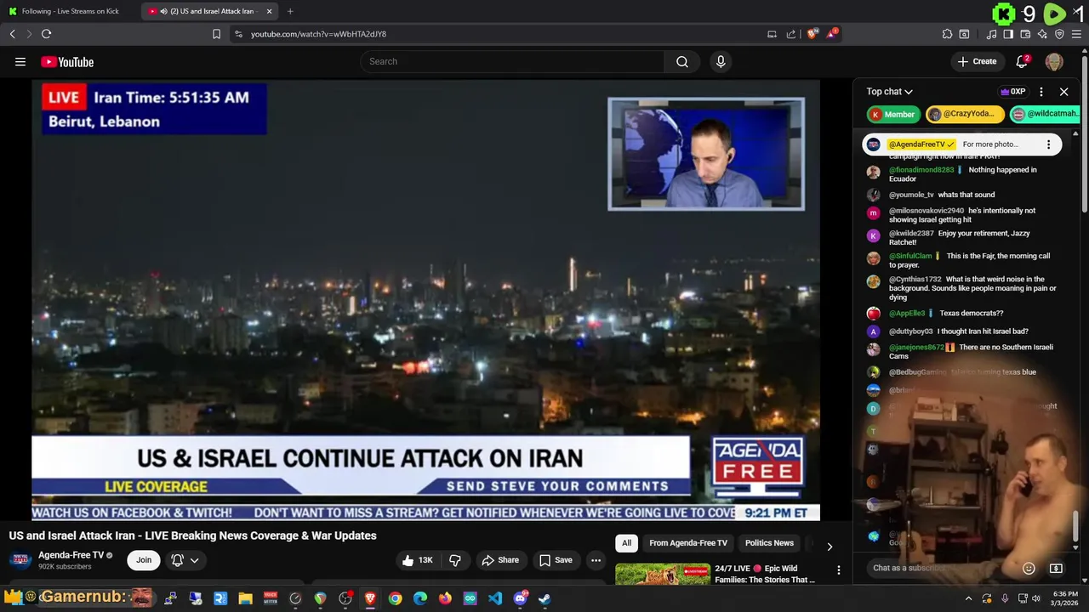Viewport: 1089px width, 612px height.
Task: Focus the YouTube search field
Action: tap(512, 61)
